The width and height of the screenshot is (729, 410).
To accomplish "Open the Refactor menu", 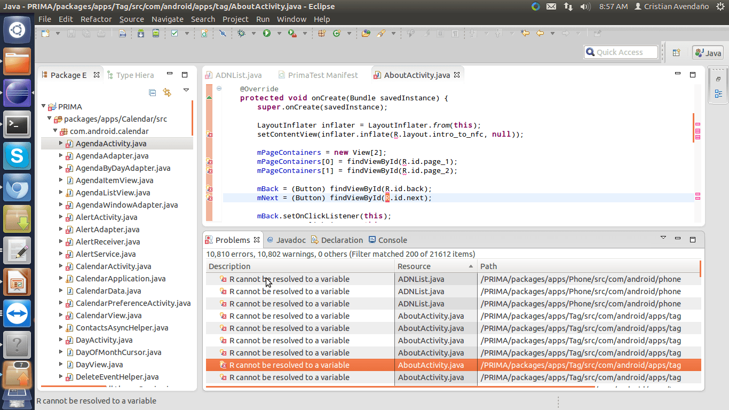I will click(96, 19).
